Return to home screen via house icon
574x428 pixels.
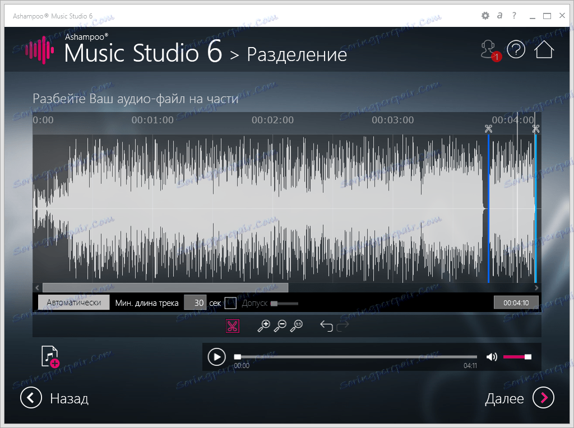click(544, 49)
